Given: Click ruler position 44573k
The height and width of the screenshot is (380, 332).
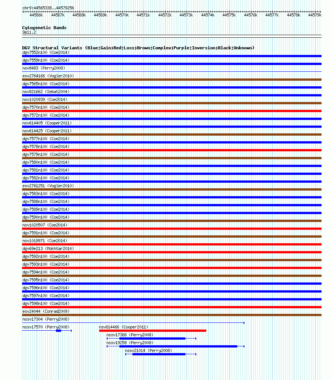Looking at the screenshot, I should 186,15.
